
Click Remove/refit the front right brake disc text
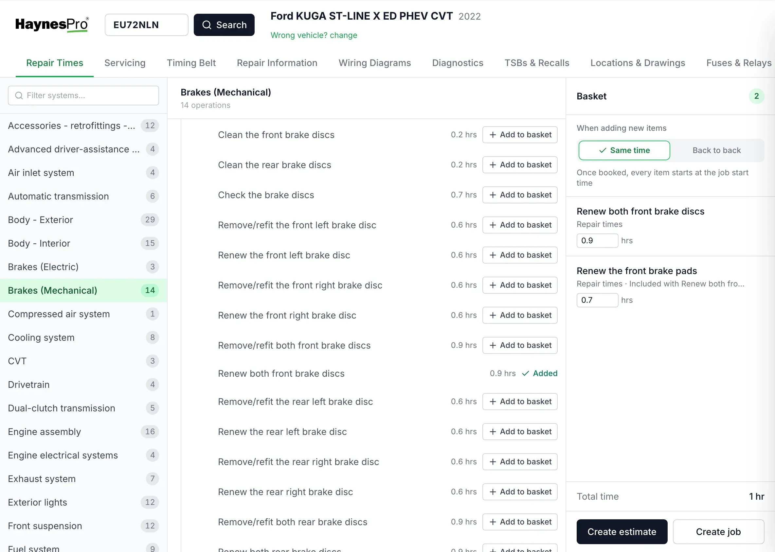(x=300, y=285)
